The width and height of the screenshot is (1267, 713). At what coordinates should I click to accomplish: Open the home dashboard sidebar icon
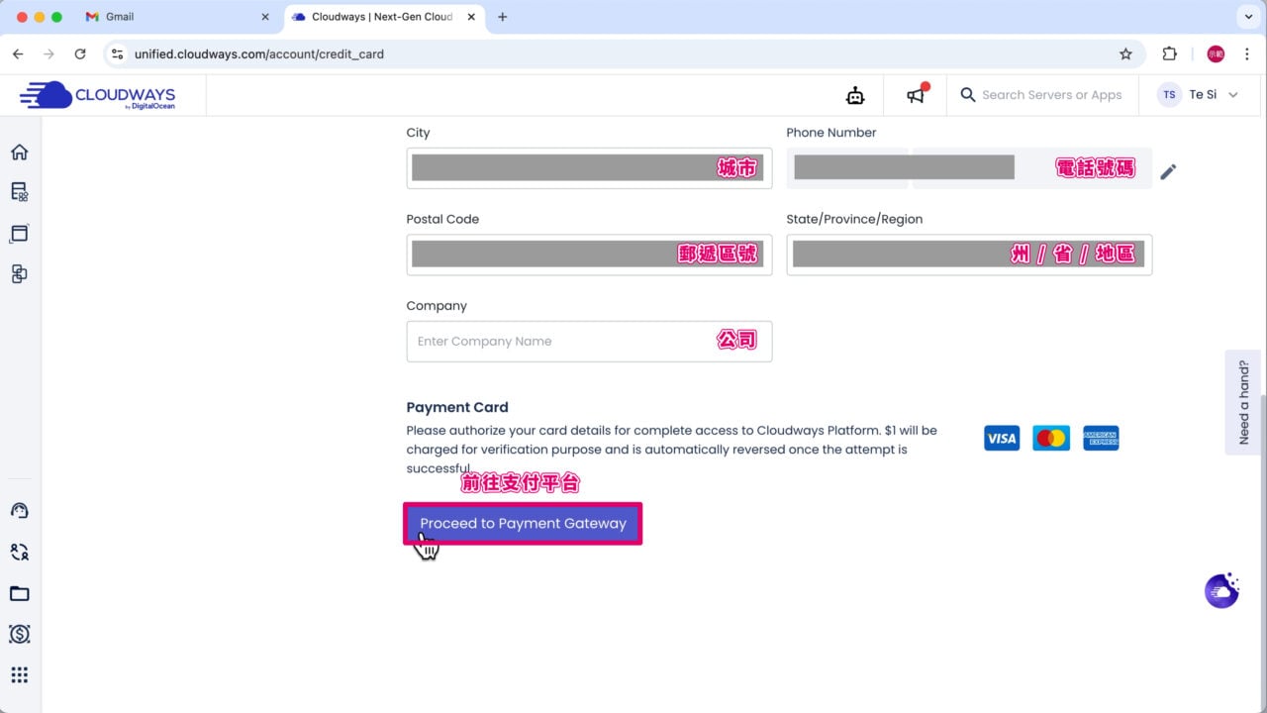pos(19,153)
